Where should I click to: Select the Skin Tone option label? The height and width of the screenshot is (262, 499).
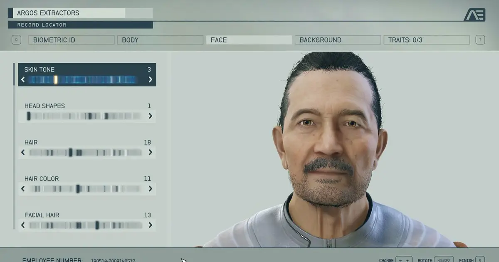(40, 69)
